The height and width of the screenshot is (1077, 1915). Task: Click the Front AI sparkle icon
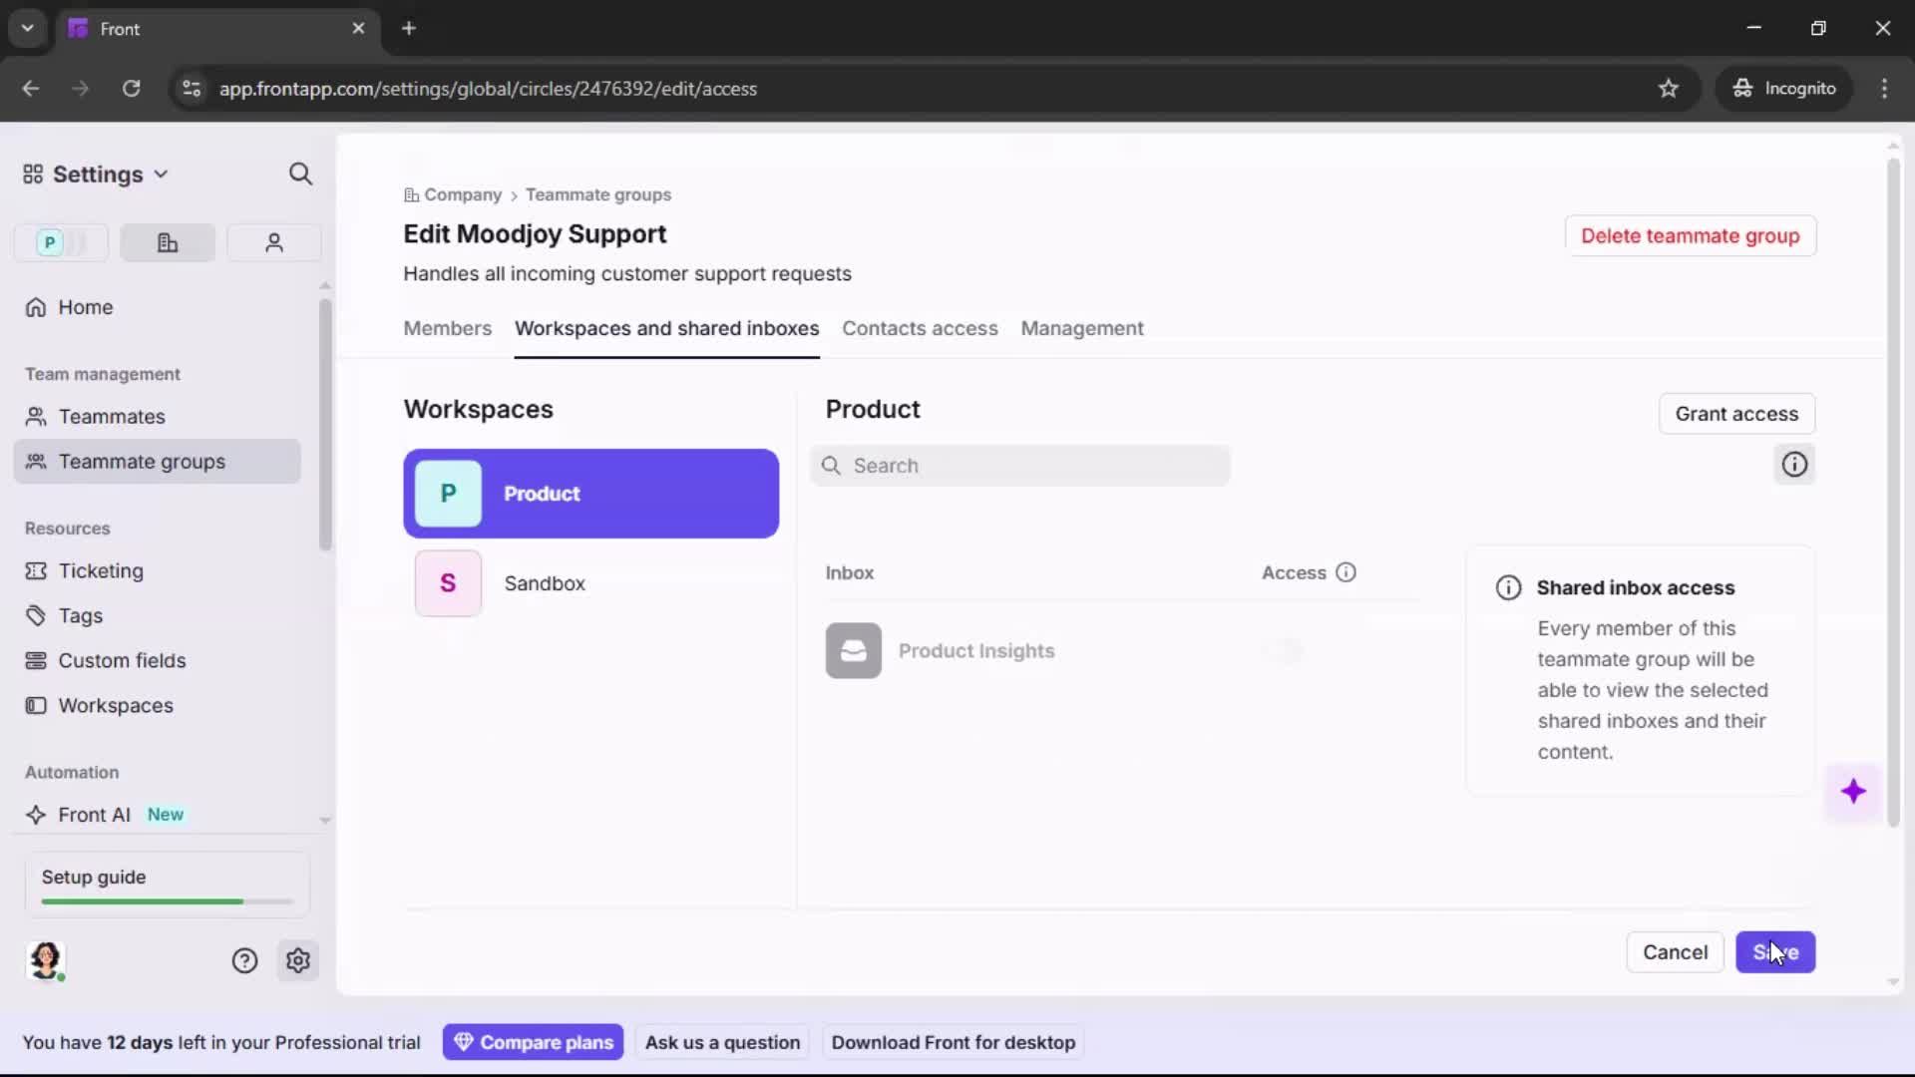pos(36,814)
